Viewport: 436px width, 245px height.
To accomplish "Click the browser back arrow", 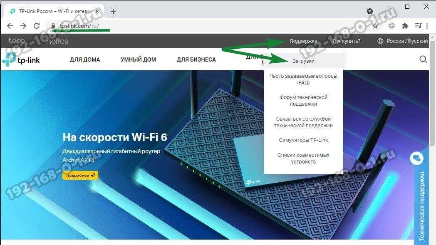I will pos(10,26).
